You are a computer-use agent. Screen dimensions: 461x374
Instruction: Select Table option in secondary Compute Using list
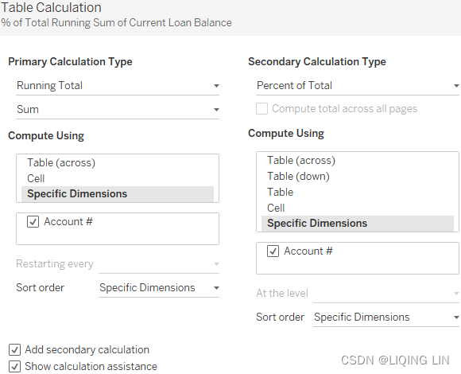click(x=358, y=192)
